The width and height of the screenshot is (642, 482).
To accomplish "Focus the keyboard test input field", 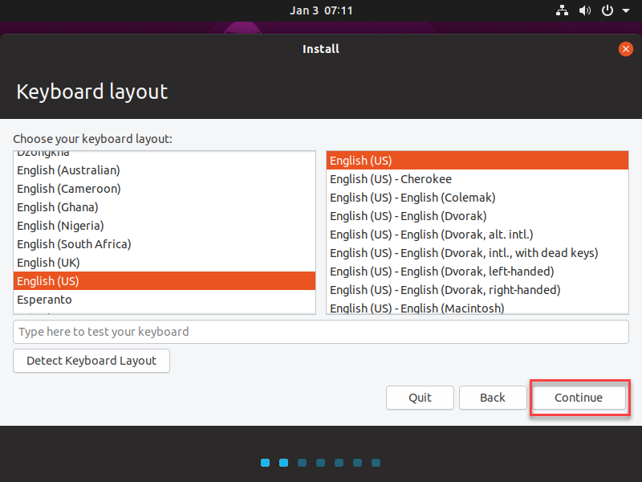I will point(321,332).
